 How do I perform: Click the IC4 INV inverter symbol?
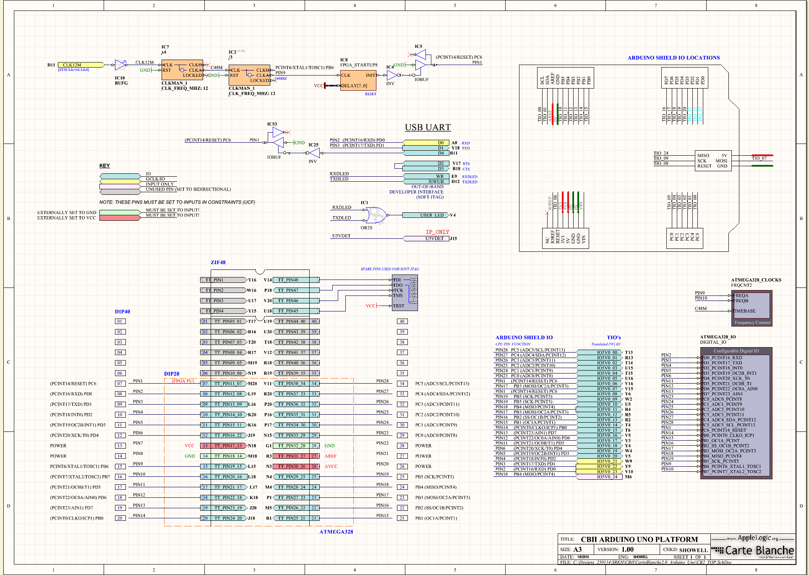coord(392,76)
